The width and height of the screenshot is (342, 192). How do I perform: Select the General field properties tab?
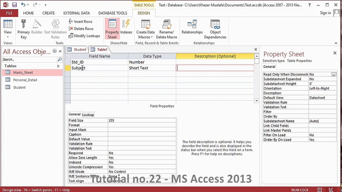tap(74, 114)
